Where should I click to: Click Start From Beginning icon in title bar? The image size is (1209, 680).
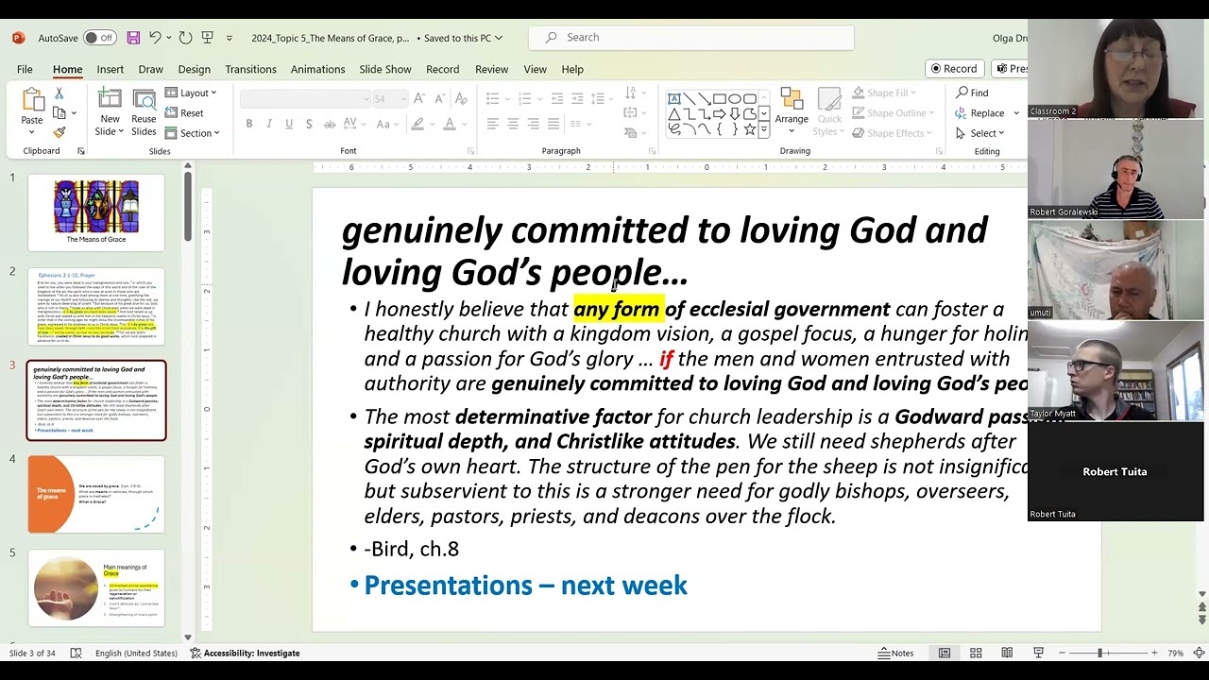point(206,38)
